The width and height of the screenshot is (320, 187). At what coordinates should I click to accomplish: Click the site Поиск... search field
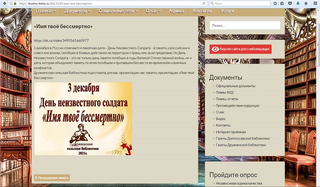244,25
